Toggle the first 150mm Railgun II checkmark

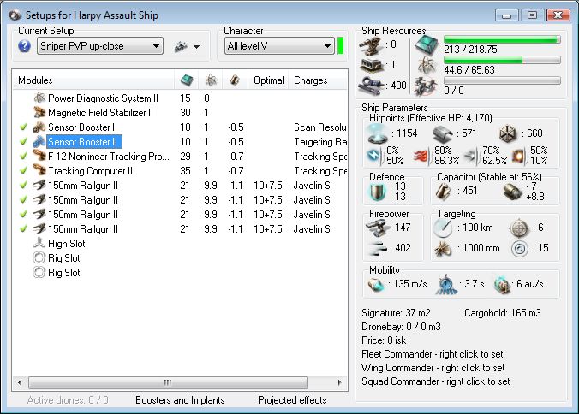pyautogui.click(x=23, y=185)
